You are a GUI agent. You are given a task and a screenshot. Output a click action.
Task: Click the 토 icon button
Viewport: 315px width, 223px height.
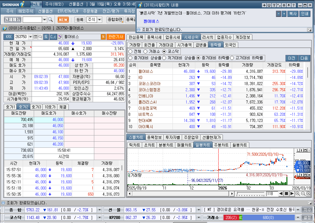tap(46, 37)
